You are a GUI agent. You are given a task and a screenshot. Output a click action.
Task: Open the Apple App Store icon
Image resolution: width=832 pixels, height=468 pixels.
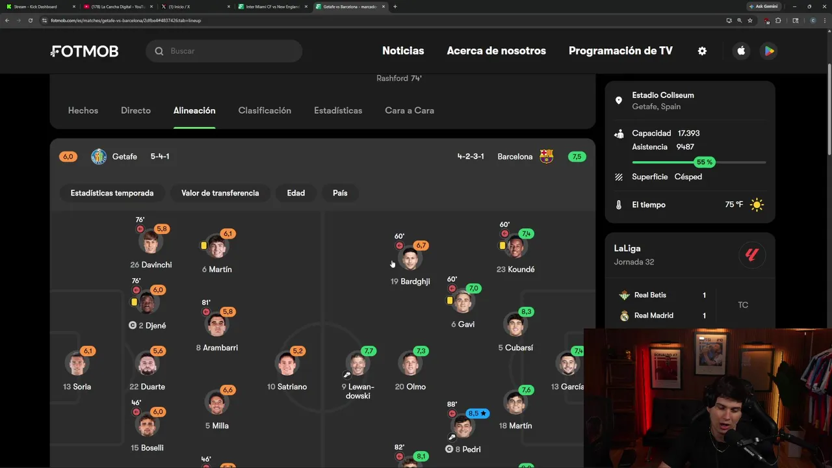741,51
